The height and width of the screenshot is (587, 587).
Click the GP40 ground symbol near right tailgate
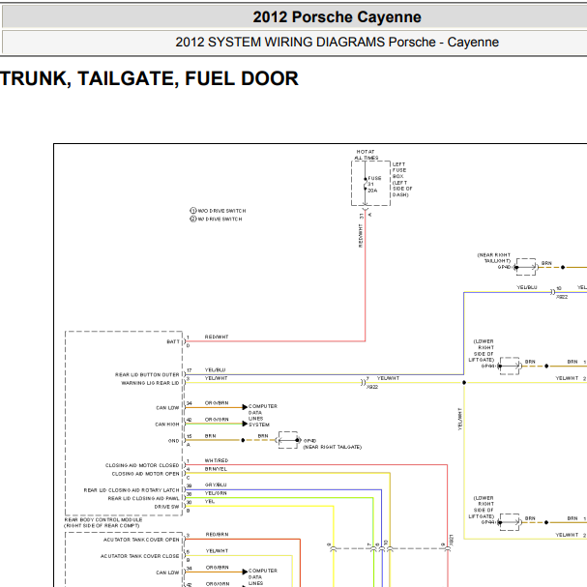tap(288, 440)
